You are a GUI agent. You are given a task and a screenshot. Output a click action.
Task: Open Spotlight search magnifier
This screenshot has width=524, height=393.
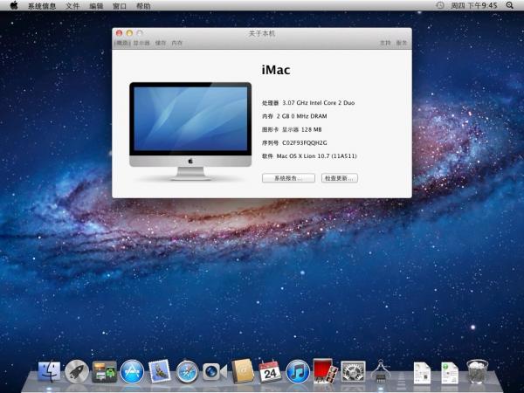pos(509,5)
